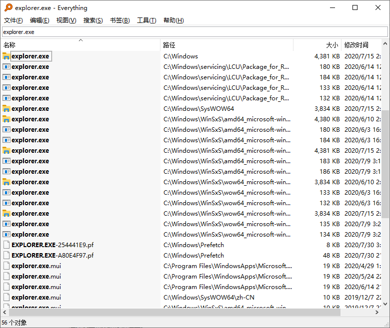The width and height of the screenshot is (390, 328).
Task: Open the 搜索(S) menu
Action: pyautogui.click(x=93, y=20)
